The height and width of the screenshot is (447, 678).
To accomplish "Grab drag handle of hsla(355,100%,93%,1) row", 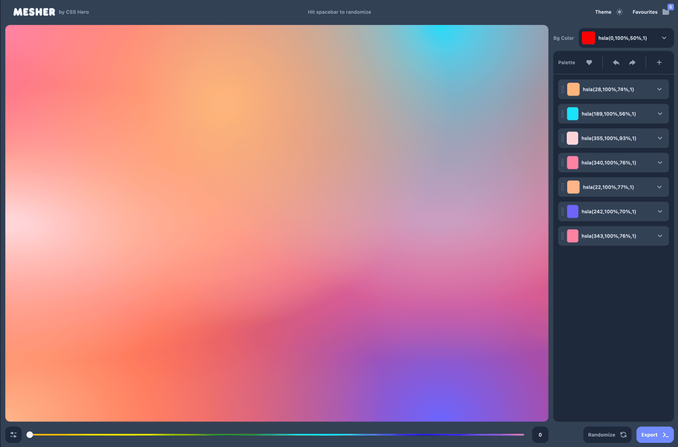I will (x=563, y=138).
